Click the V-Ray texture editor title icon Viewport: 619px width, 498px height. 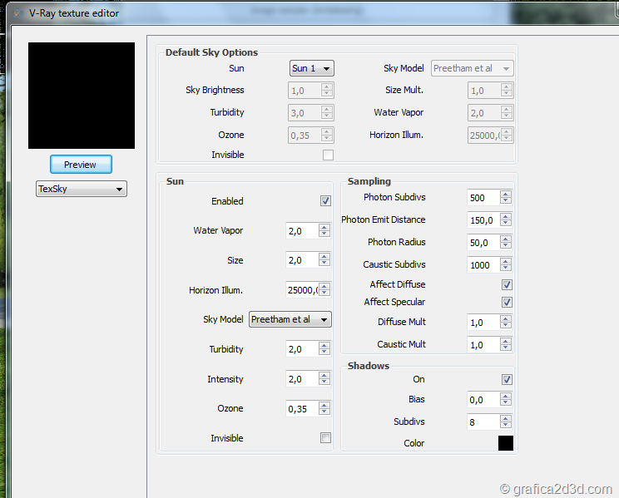click(x=15, y=13)
